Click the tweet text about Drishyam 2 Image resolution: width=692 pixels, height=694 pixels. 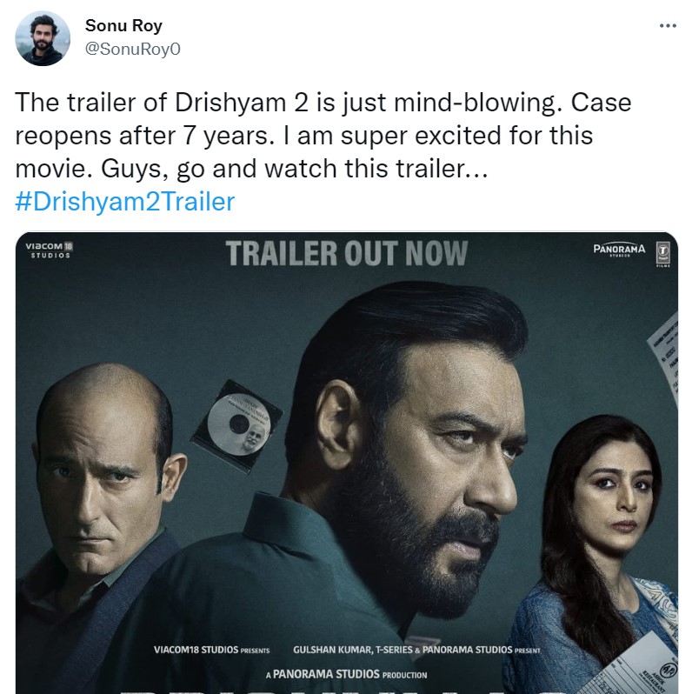tap(323, 136)
